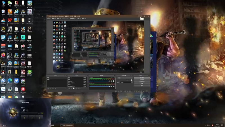Click the streaming button in 控件 panel
This screenshot has height=127, width=225.
(x=142, y=78)
